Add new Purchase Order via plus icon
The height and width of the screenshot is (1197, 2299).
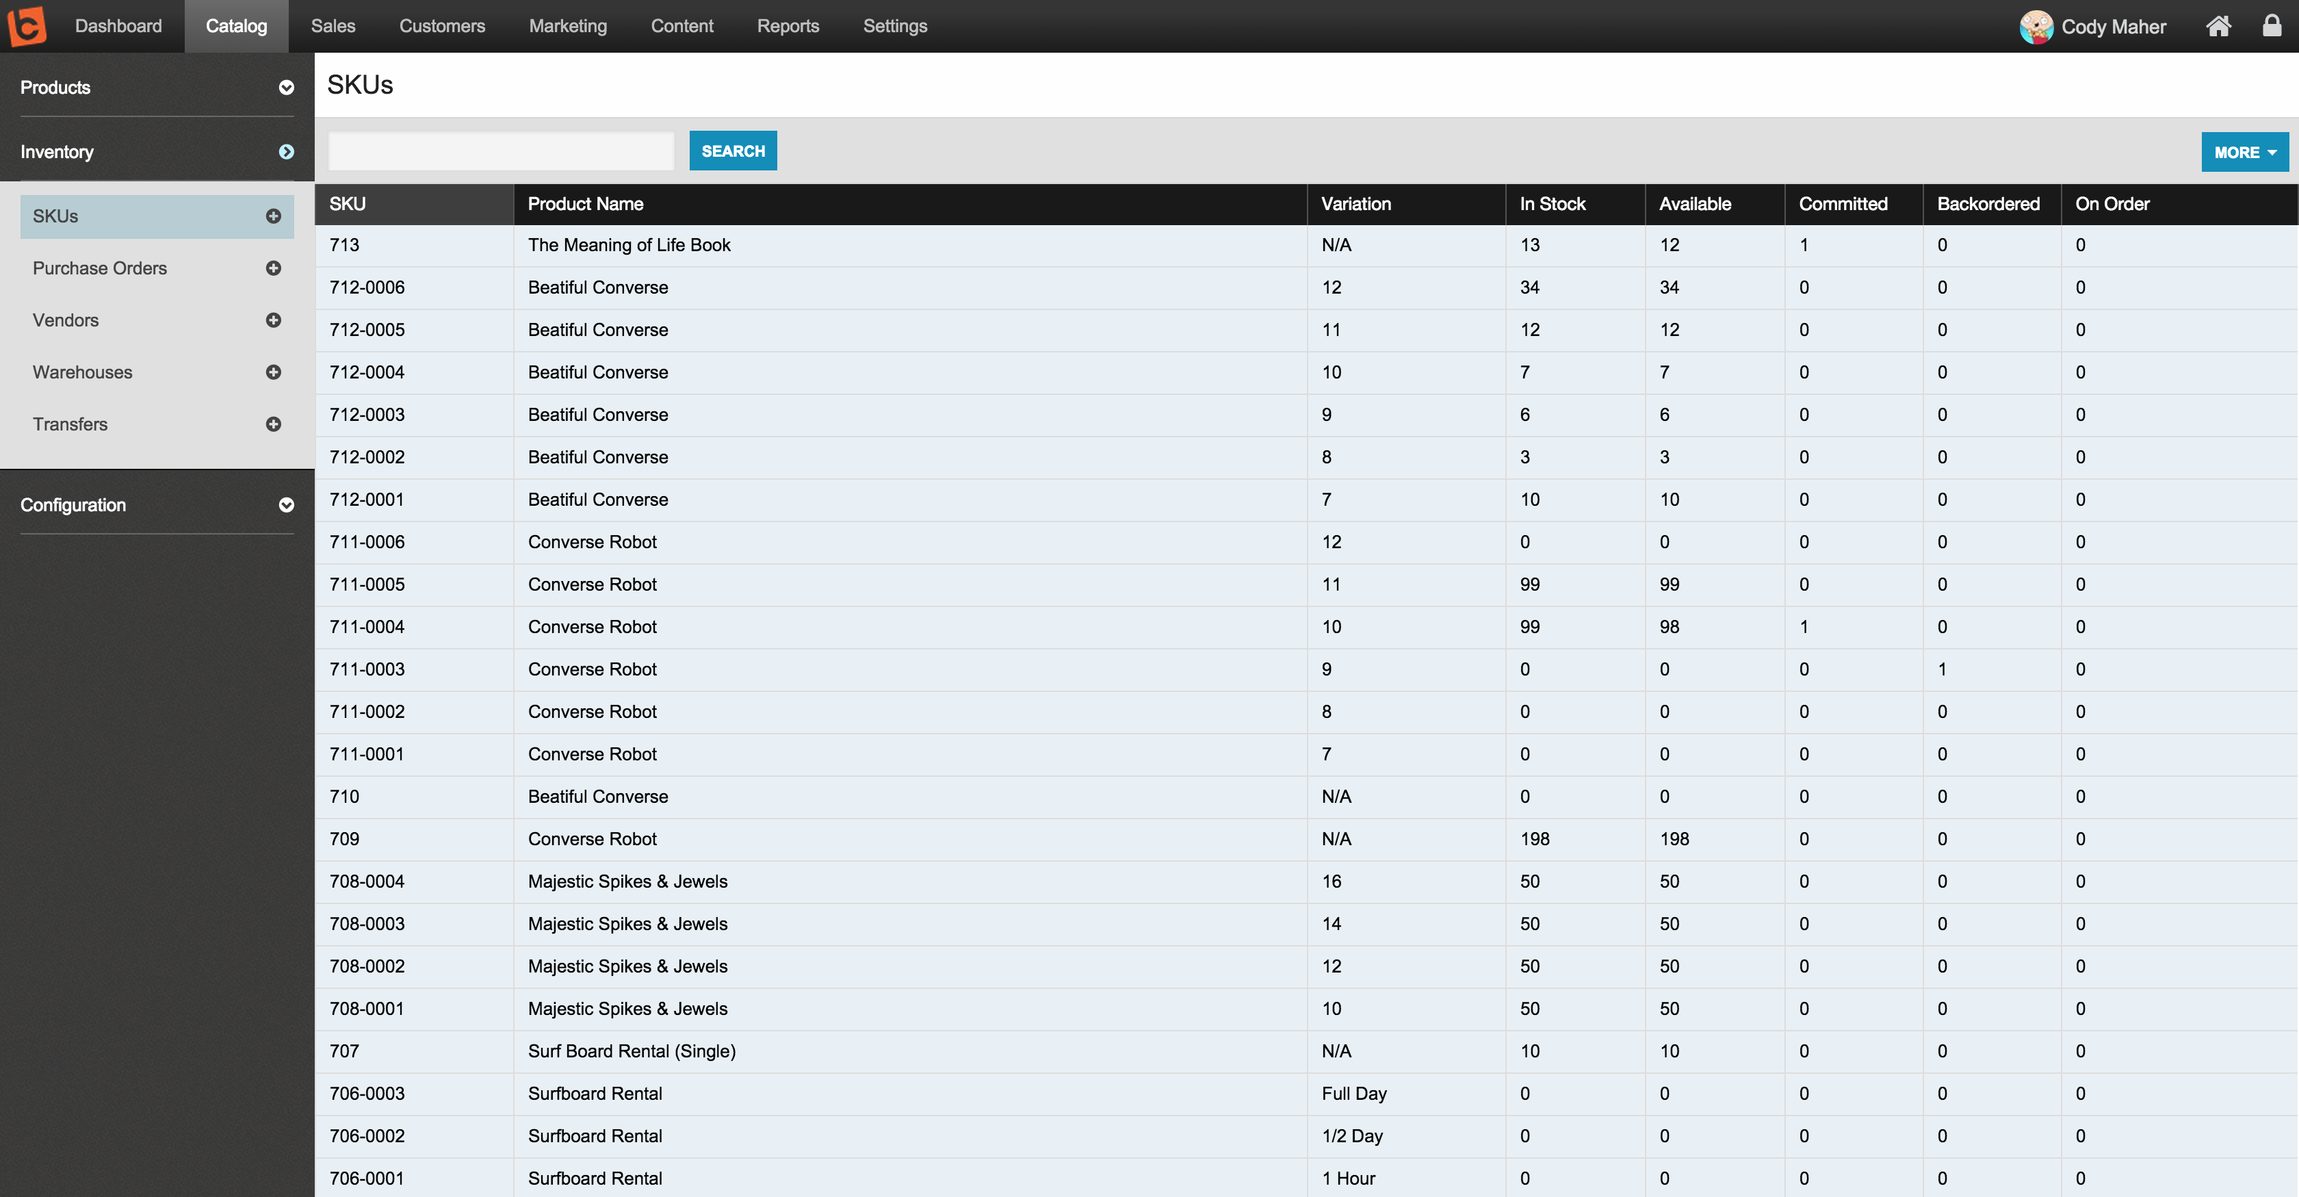[273, 268]
